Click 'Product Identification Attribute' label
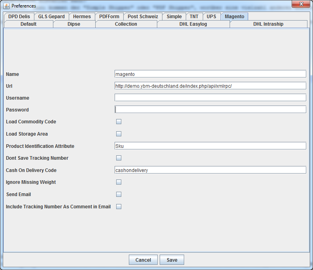This screenshot has width=313, height=270. point(40,146)
